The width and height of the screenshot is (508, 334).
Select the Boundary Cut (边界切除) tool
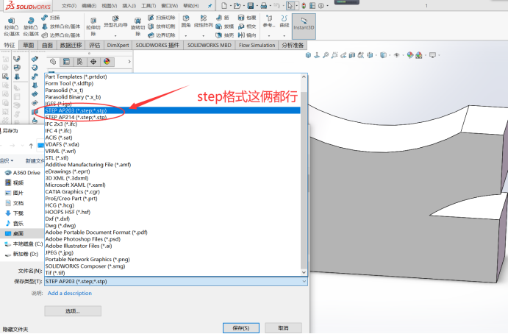[x=161, y=35]
